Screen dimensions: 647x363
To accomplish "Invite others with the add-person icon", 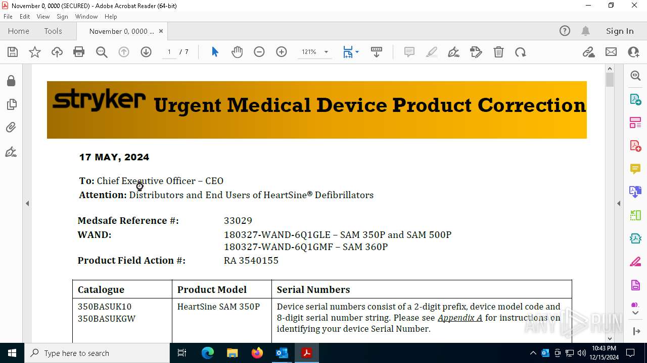I will point(633,52).
